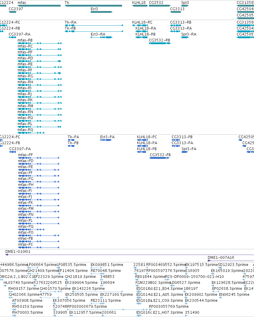Click the mfas-RJ transcript label

(x=25, y=94)
